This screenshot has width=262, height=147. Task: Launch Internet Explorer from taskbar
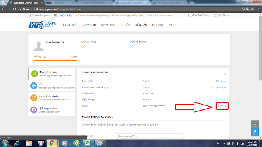pos(17,143)
